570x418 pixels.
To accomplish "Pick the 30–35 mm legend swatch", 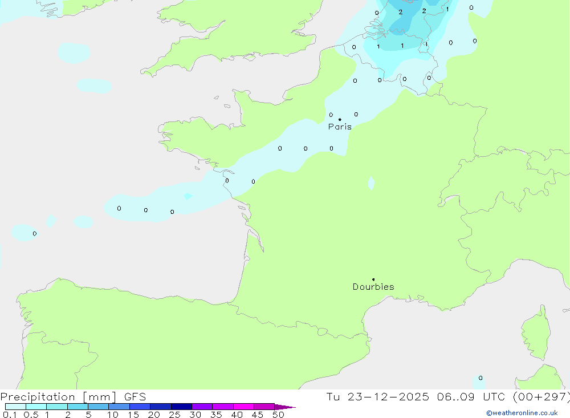I will tap(202, 407).
